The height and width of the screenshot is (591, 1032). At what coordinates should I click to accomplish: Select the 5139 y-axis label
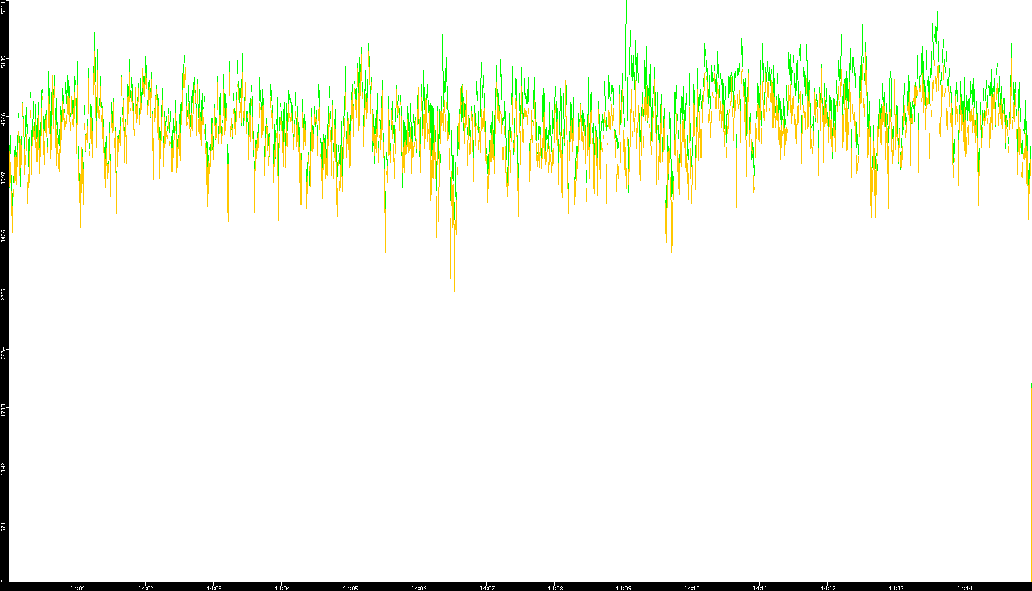4,61
